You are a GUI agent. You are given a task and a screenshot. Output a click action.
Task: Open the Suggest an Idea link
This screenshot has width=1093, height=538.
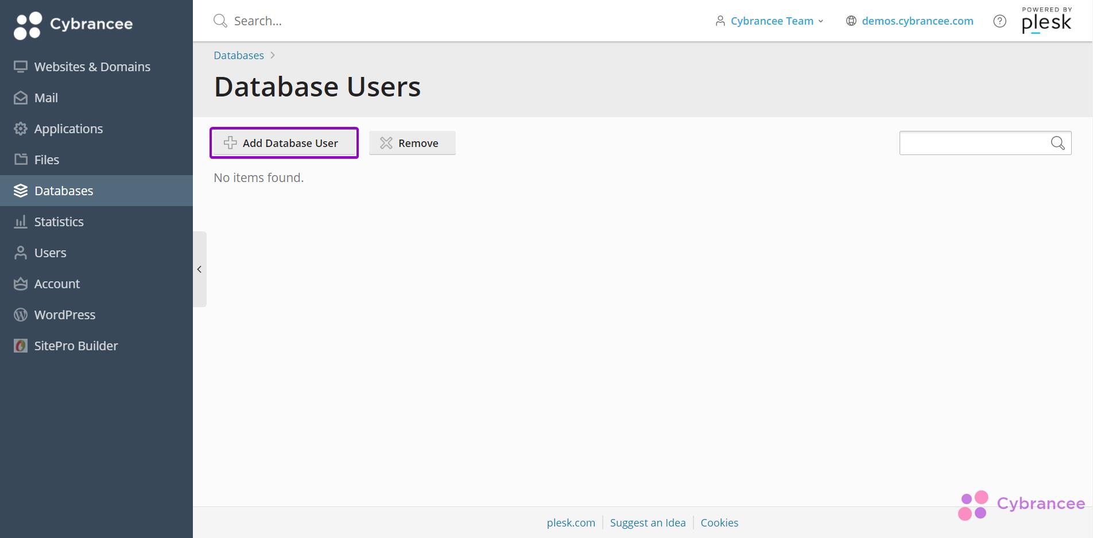[648, 522]
